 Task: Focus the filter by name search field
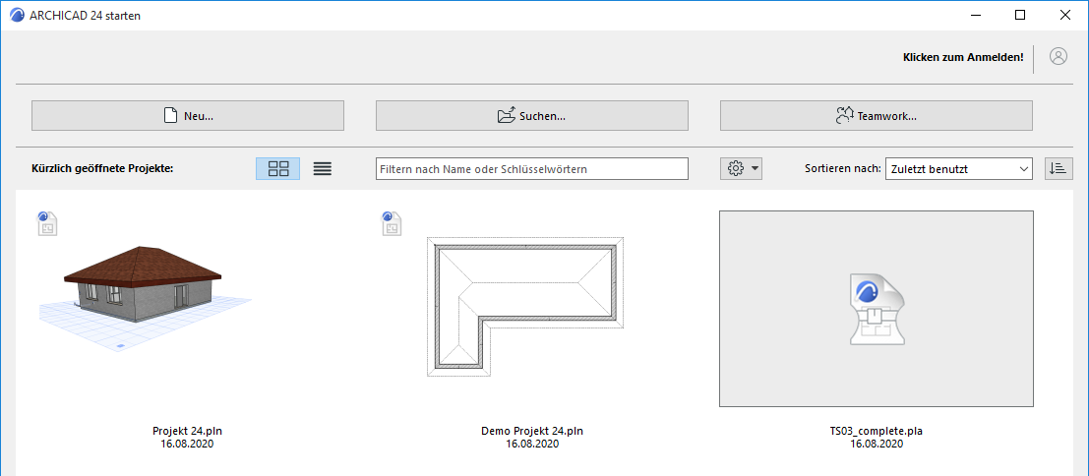[532, 168]
